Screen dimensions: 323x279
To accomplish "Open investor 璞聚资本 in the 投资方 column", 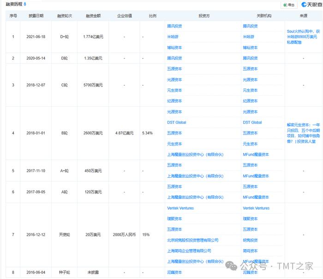I will [174, 219].
